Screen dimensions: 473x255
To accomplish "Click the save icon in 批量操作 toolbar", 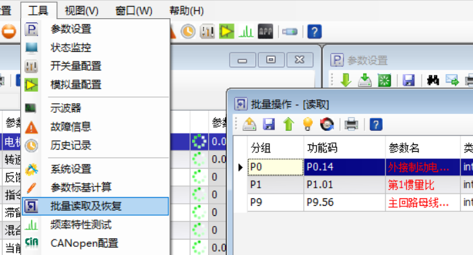I will pyautogui.click(x=269, y=124).
